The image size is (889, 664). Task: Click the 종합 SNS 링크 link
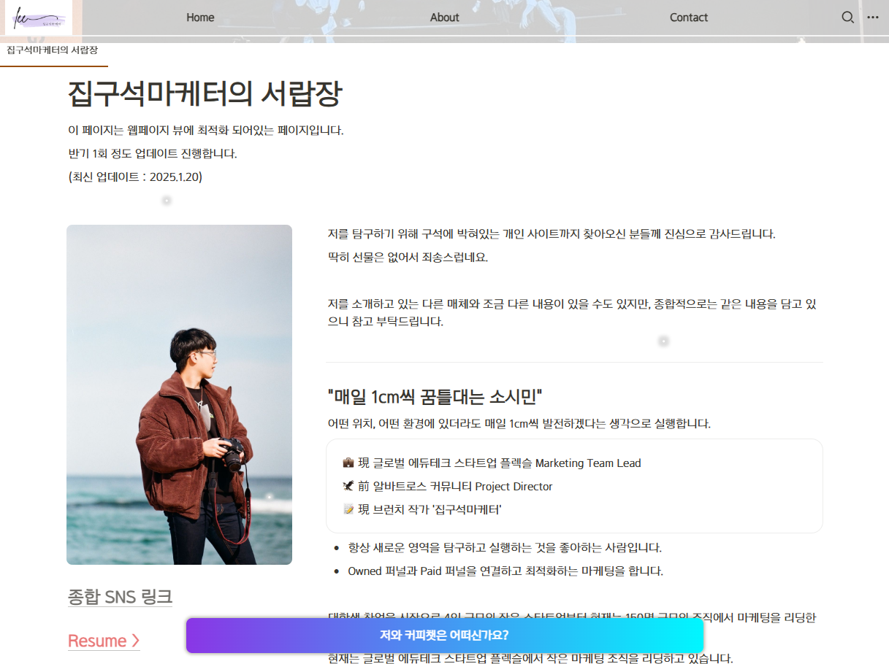120,597
